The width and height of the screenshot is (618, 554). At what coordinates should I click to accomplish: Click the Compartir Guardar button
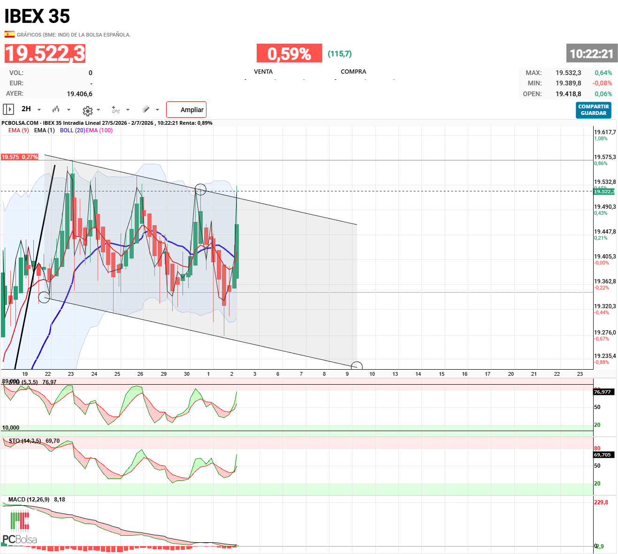pos(594,110)
